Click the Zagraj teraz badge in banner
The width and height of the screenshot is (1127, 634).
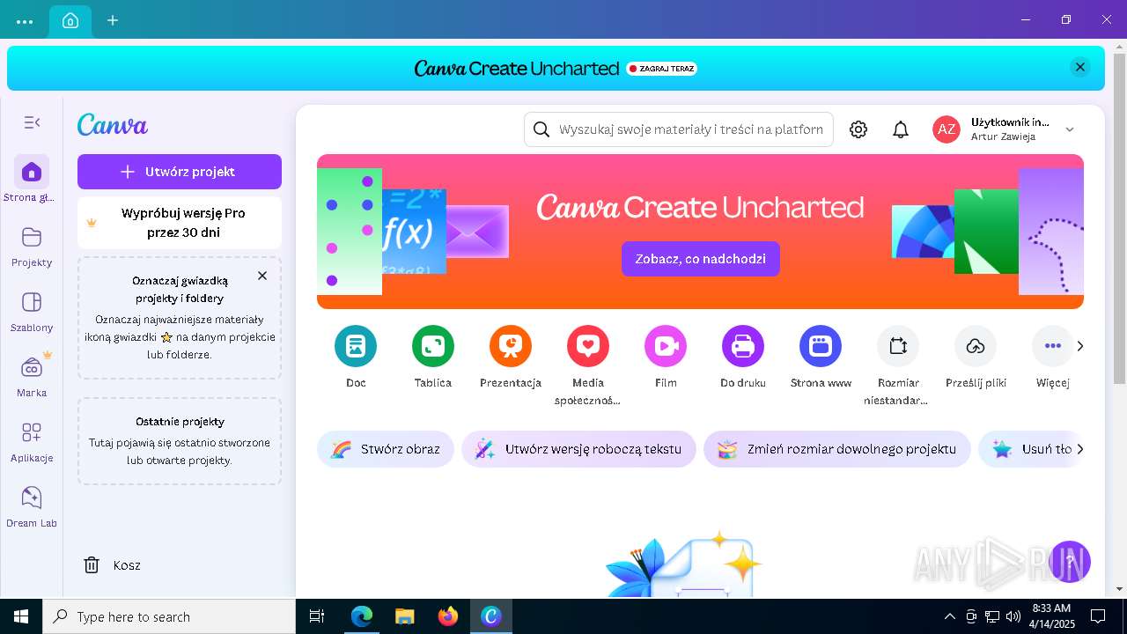662,68
